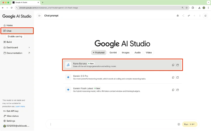The image size is (211, 131).
Task: Copy the Gemini Flash Latest model ID
Action: (173, 90)
